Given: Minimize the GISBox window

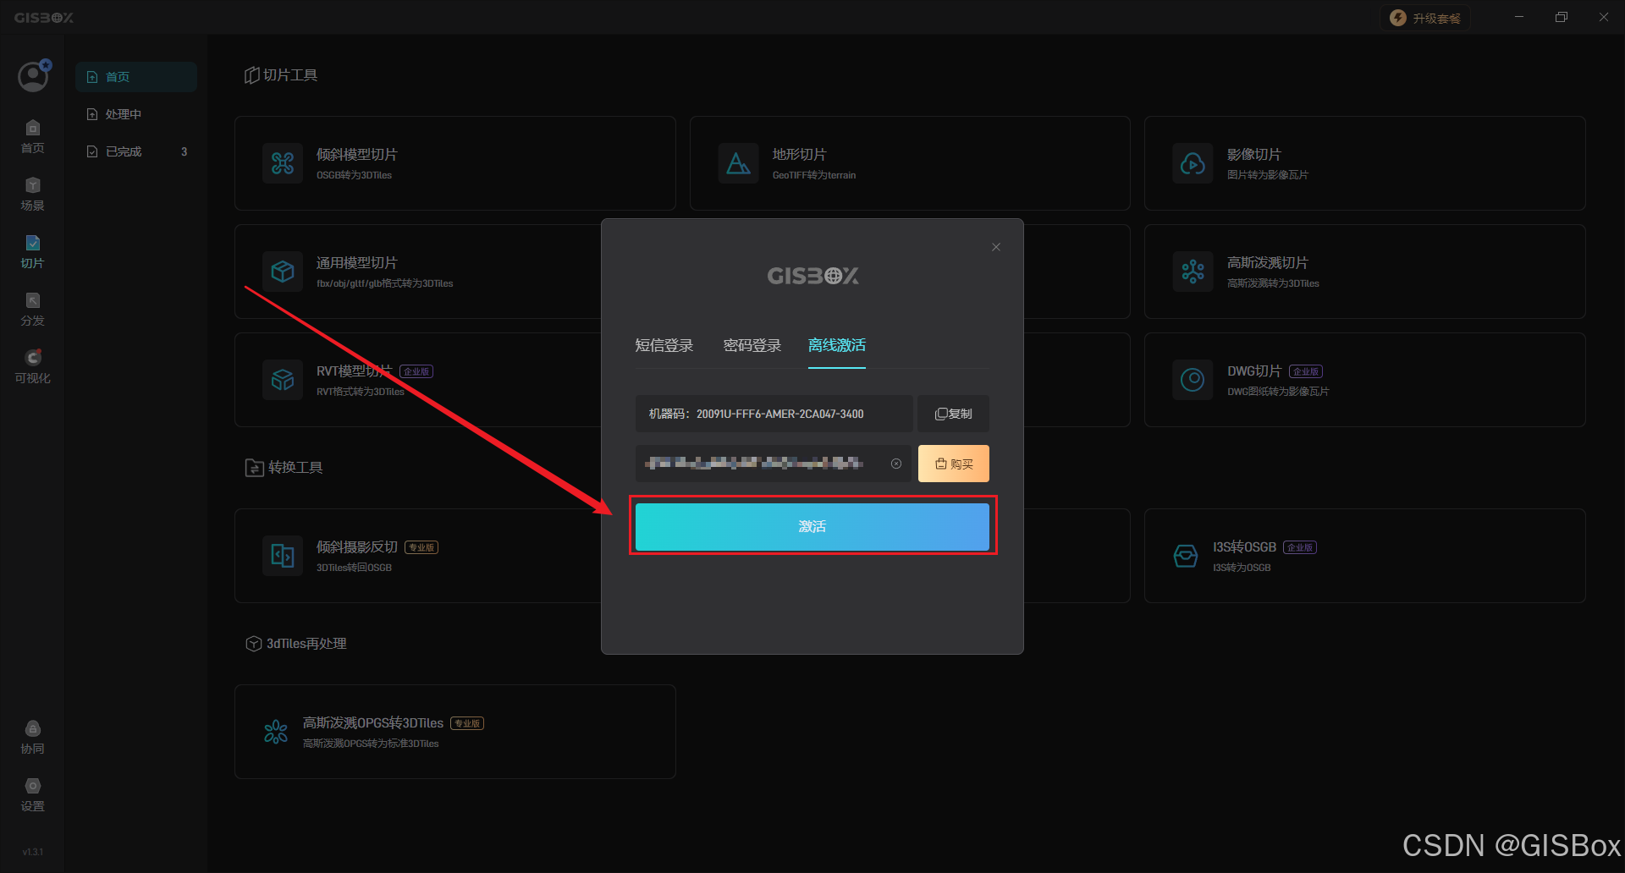Looking at the screenshot, I should point(1519,17).
